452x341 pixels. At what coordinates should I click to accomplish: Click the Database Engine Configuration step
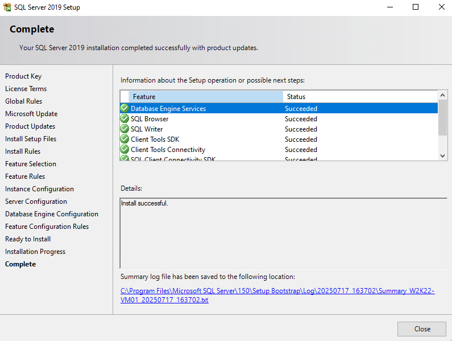(x=52, y=214)
